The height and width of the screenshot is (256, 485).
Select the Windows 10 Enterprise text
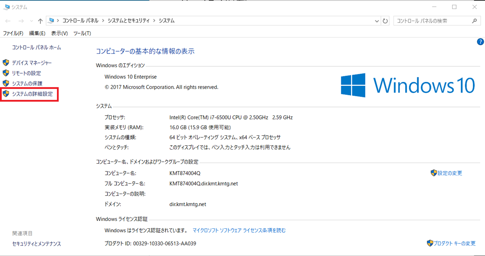pos(131,77)
